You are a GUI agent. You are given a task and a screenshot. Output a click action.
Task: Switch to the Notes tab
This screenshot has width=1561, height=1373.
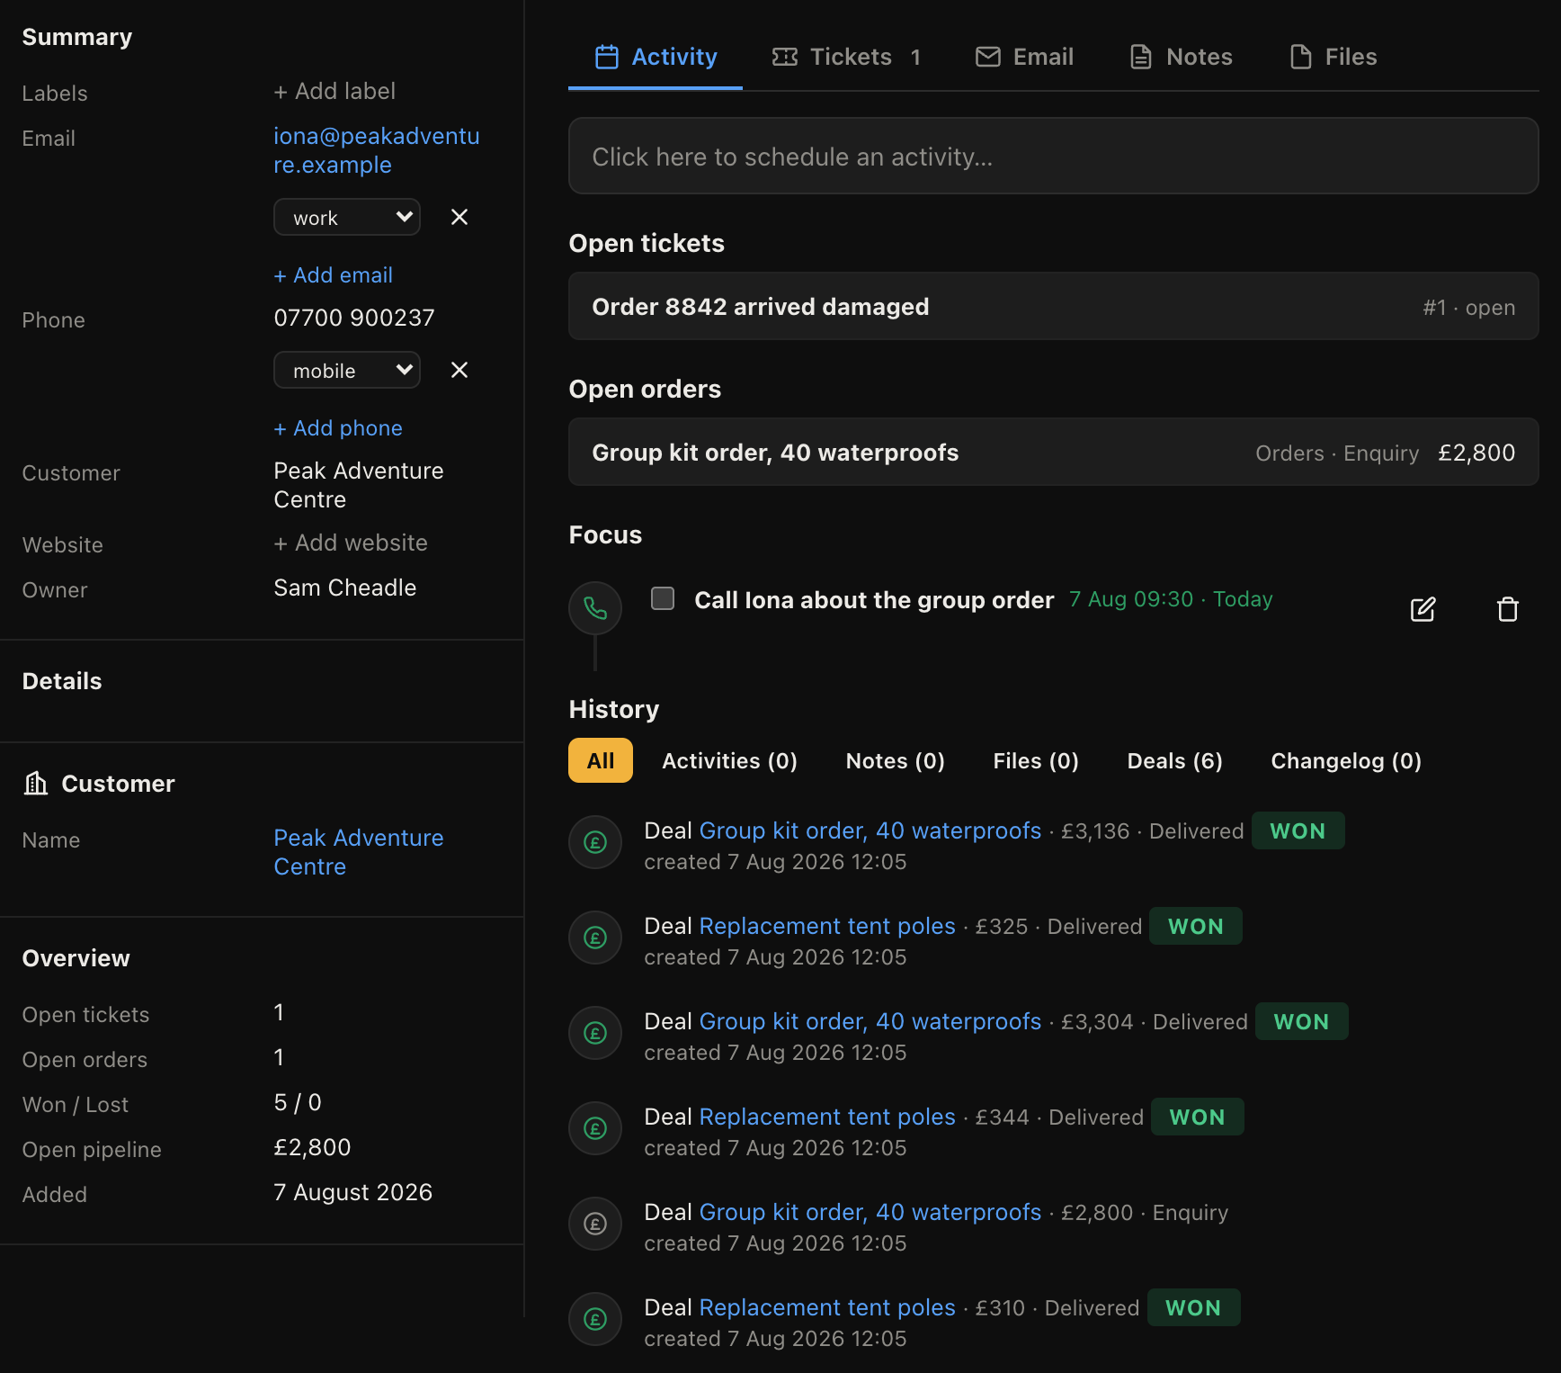1181,57
